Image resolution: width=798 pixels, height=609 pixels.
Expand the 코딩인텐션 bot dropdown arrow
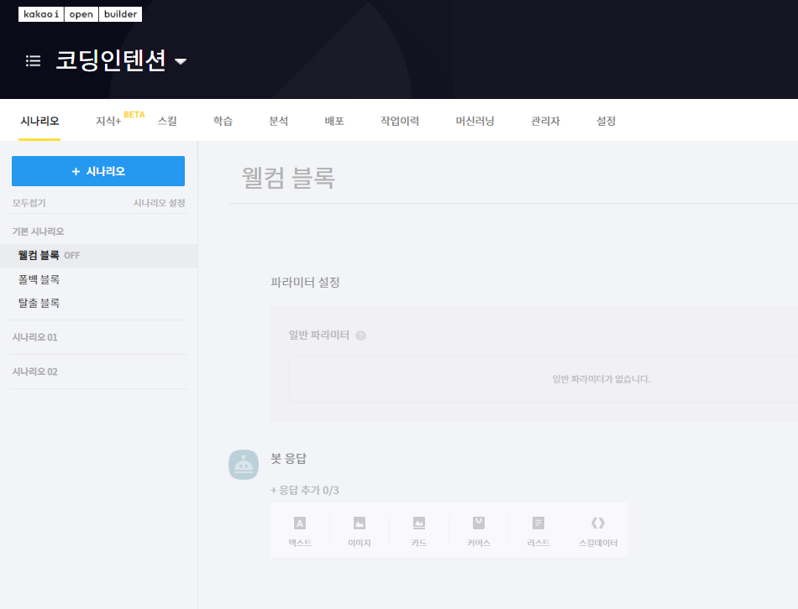(180, 61)
